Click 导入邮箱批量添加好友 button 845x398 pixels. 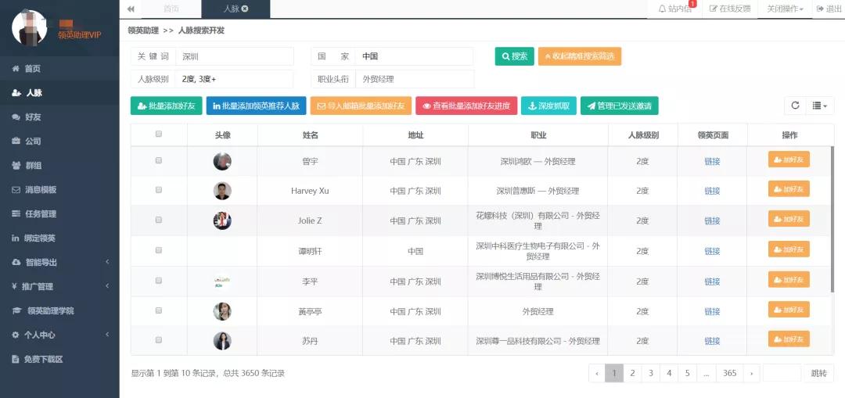361,106
